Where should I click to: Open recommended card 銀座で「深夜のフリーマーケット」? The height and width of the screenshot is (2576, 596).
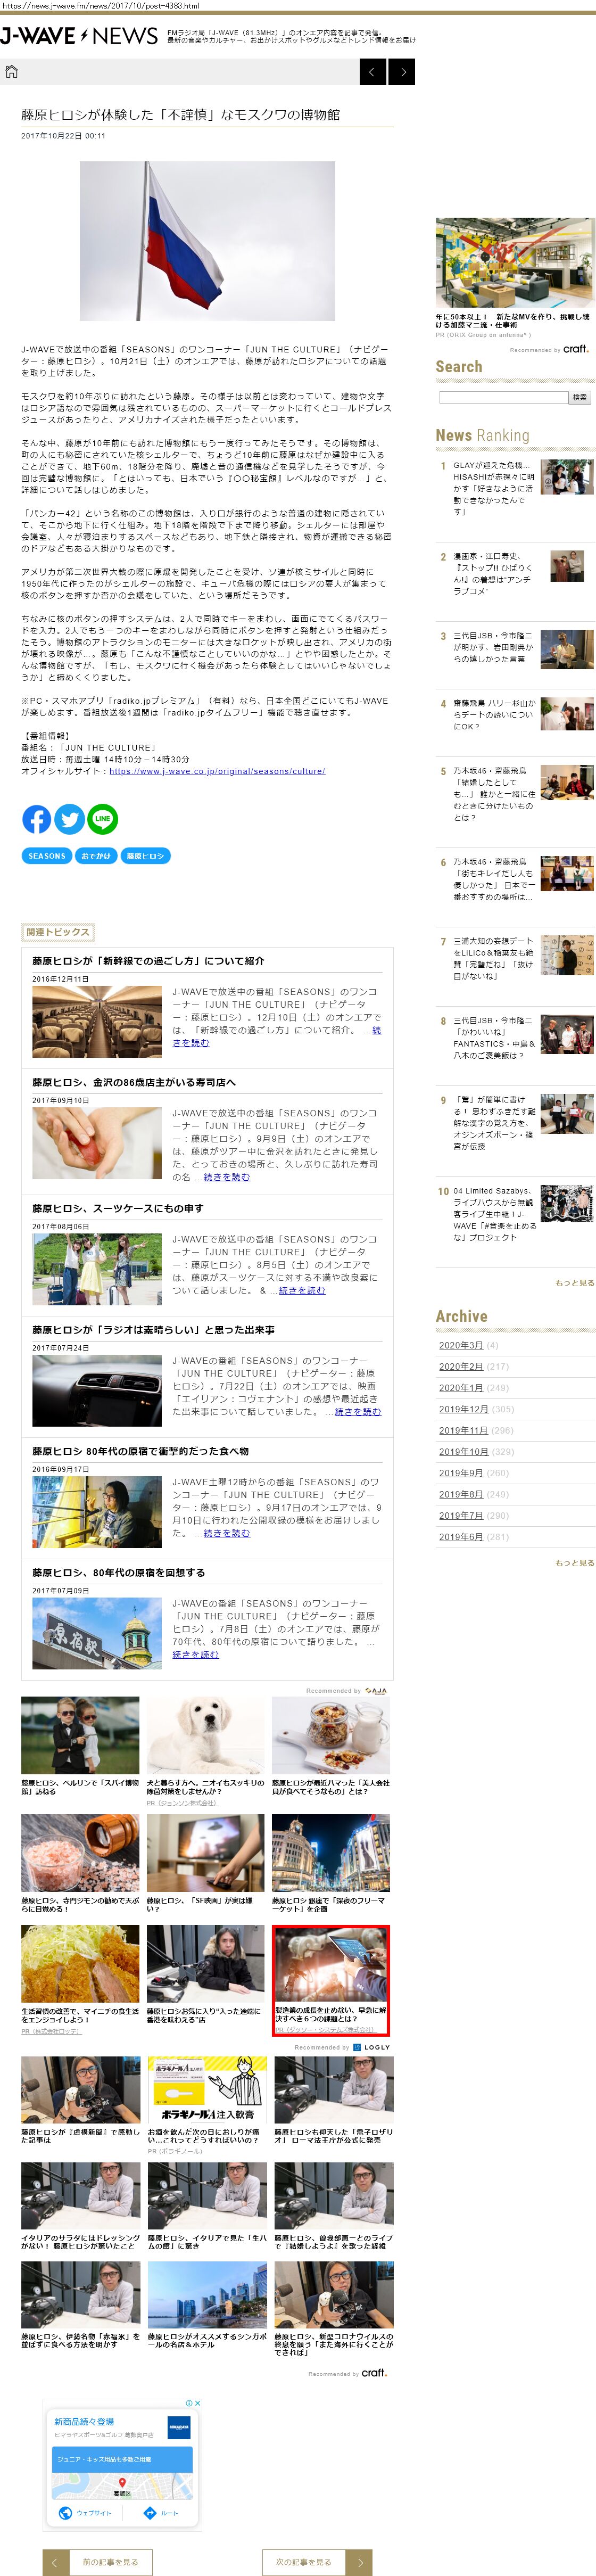(331, 1865)
